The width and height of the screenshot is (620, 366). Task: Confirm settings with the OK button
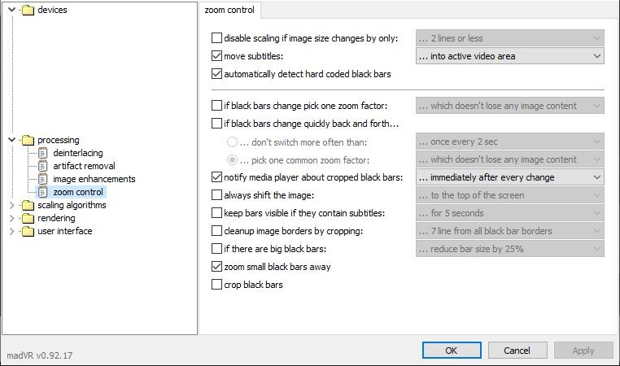click(452, 351)
